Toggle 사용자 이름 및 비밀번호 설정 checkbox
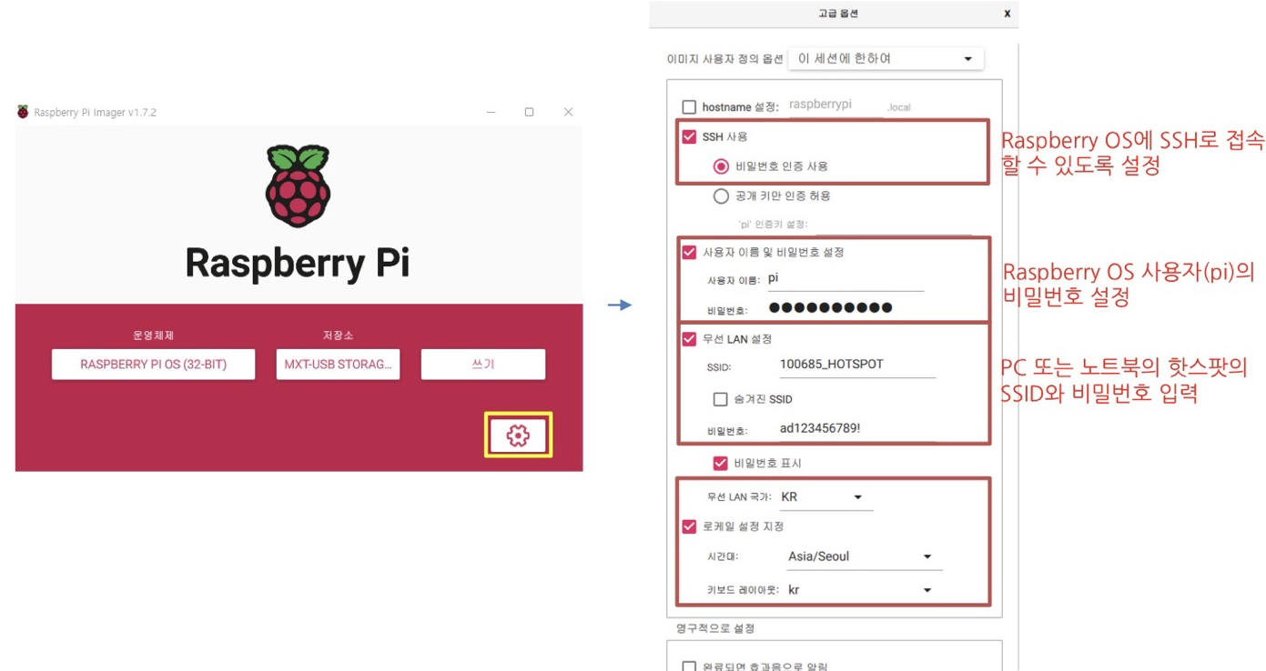 coord(689,252)
